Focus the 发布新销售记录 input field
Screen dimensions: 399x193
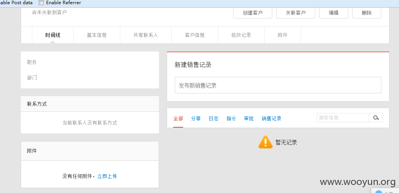(x=278, y=85)
